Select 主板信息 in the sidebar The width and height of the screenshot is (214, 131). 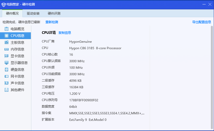tap(15, 42)
